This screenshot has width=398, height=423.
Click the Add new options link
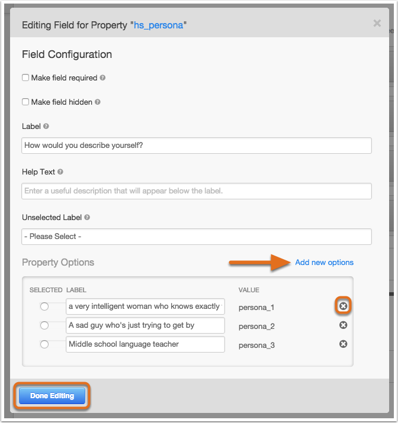tap(325, 262)
